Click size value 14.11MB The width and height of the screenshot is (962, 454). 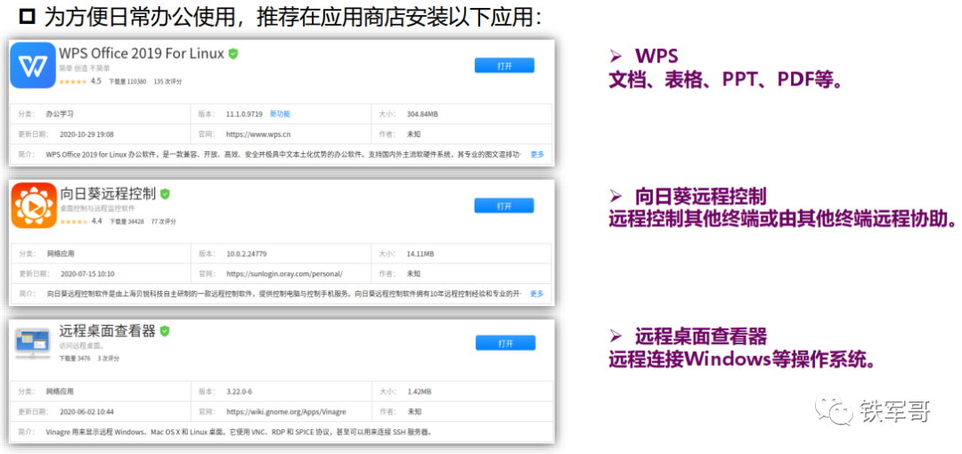click(420, 254)
